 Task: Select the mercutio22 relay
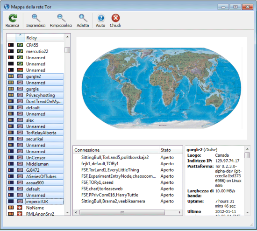35,51
